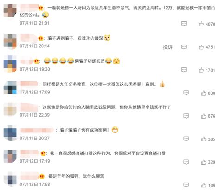Reply to the comment about 直播打赏

(x=186, y=162)
